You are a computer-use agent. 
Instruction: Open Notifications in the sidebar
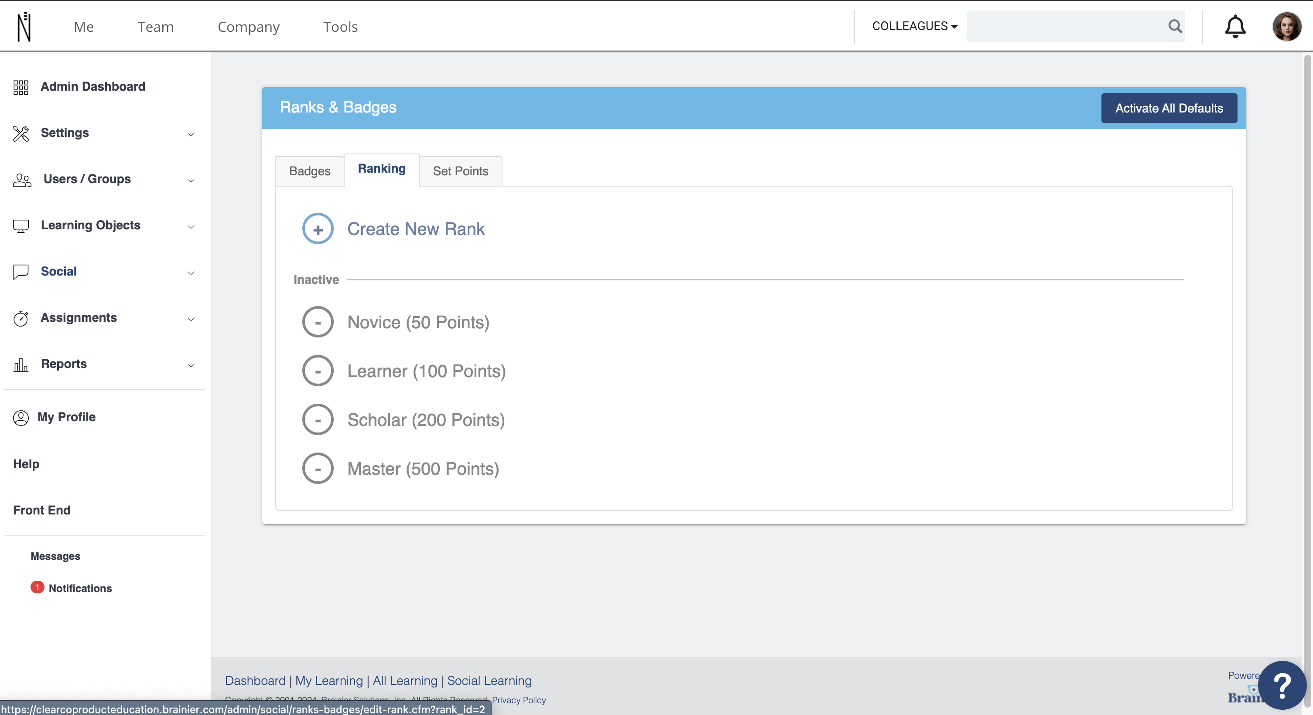pyautogui.click(x=80, y=588)
